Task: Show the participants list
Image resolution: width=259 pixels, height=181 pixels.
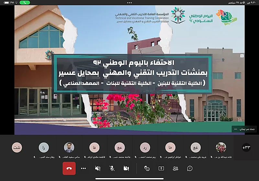Action: [175, 168]
